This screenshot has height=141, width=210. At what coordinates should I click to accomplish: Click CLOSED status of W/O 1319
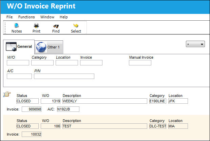click(x=27, y=101)
